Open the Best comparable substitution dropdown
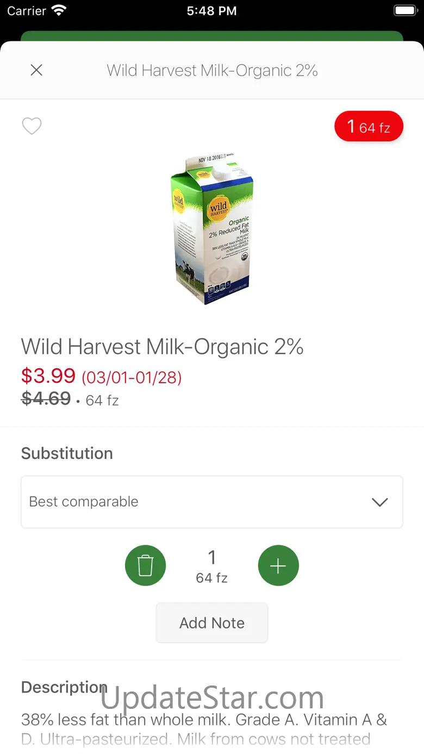Screen dimensions: 424x754 [212, 502]
